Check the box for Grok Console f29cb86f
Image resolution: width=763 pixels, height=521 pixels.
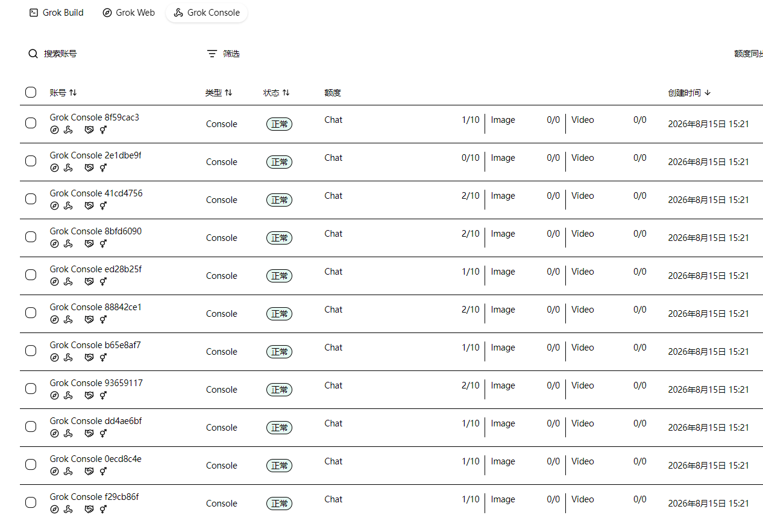click(31, 502)
